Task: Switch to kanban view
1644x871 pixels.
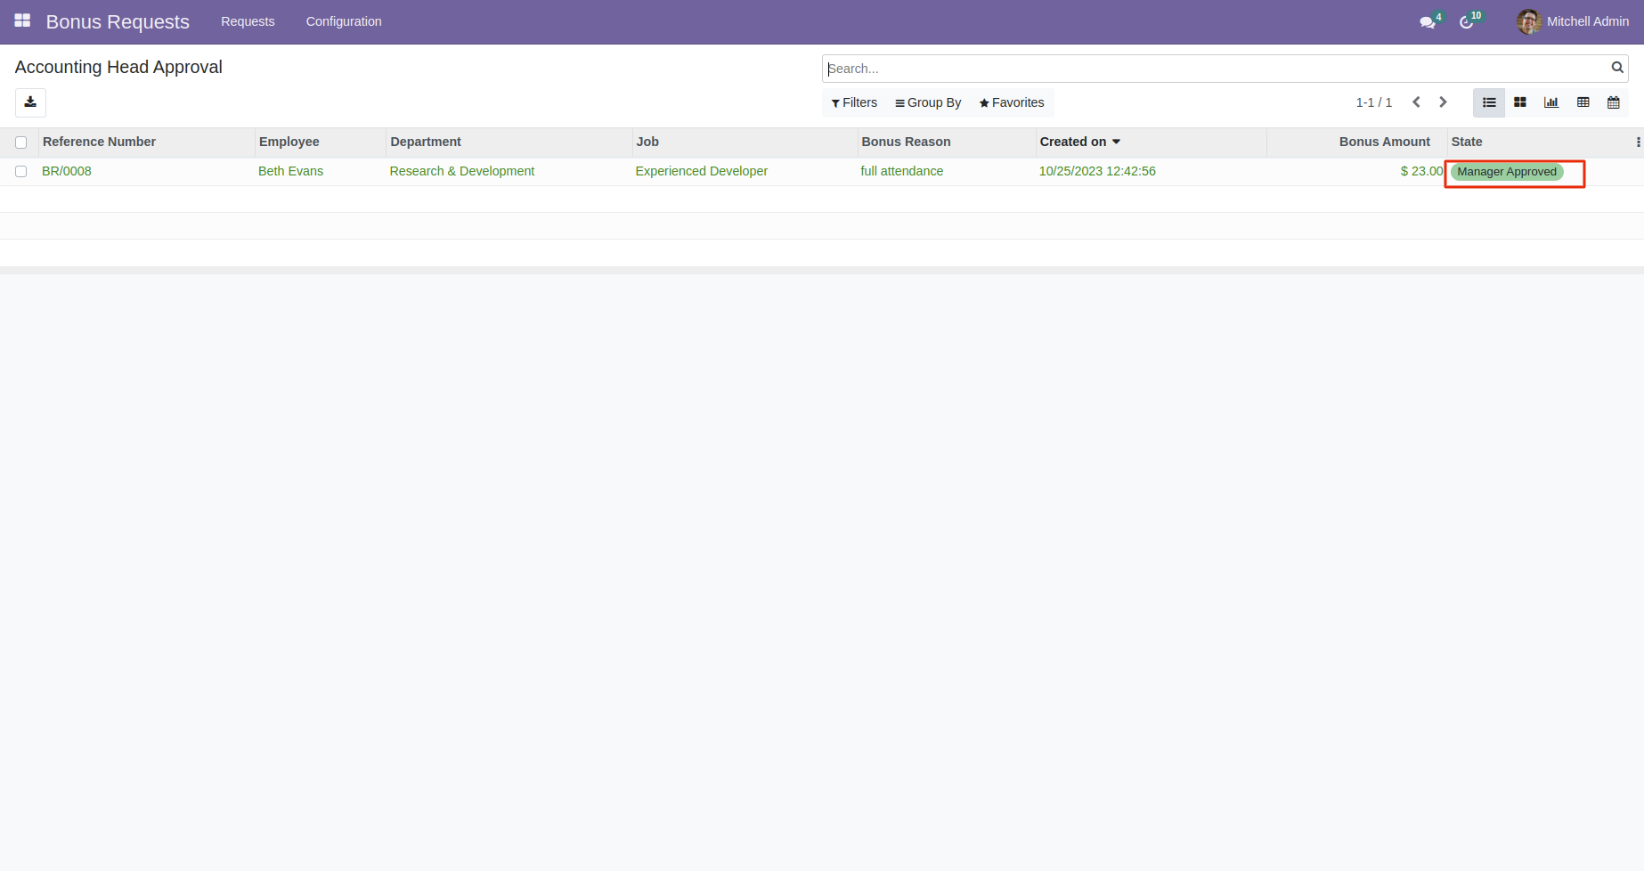Action: click(x=1520, y=102)
